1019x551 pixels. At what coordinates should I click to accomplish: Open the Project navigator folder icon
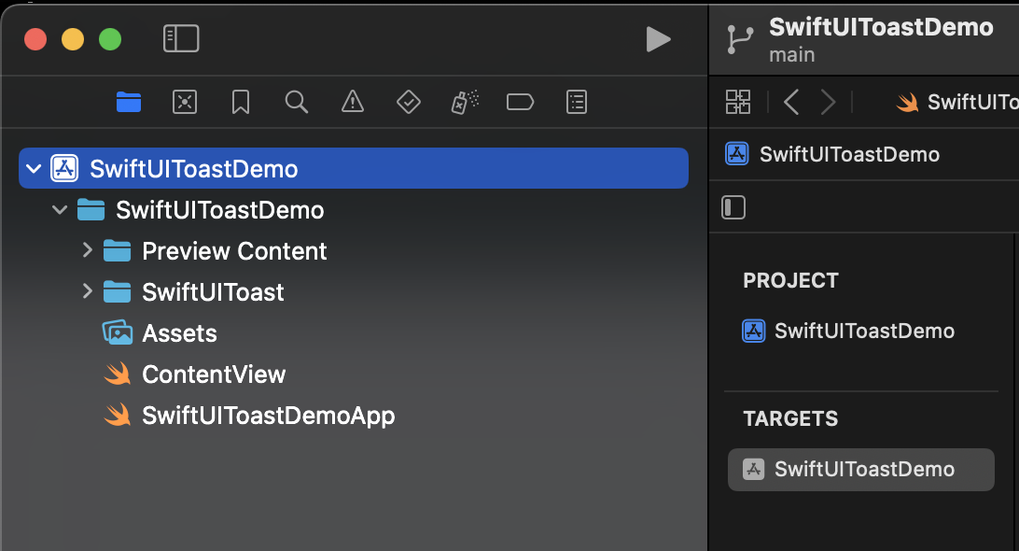click(x=129, y=102)
